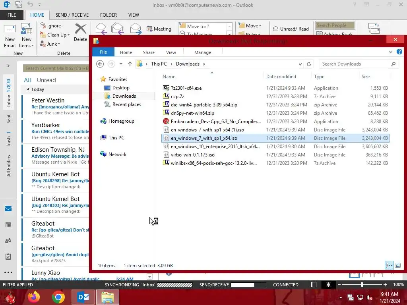Switch to SEND / RECEIVE ribbon tab
Viewport: 407px width, 305px height.
pyautogui.click(x=72, y=15)
